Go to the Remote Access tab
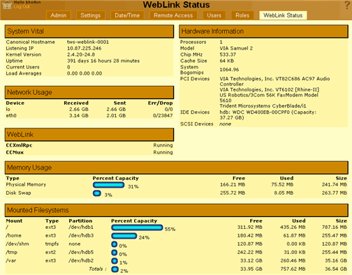The image size is (352, 275). click(x=173, y=15)
